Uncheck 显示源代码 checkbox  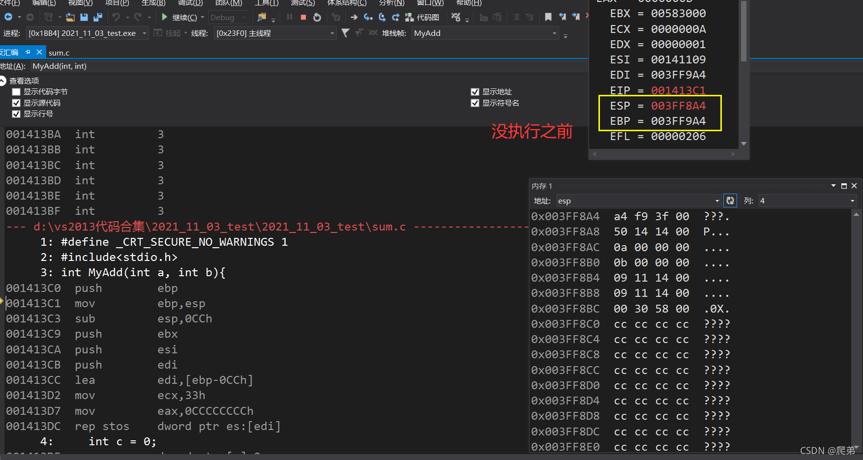tap(16, 103)
